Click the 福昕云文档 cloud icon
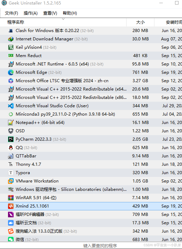This screenshot has width=182, height=249. (x=11, y=223)
